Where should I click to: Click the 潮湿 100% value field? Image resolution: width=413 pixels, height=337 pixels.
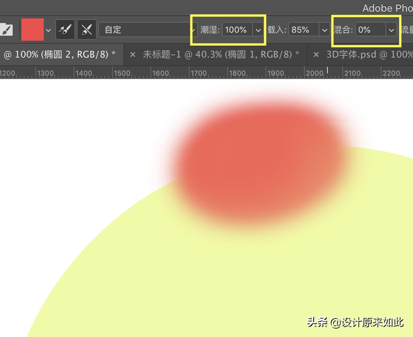(x=237, y=30)
